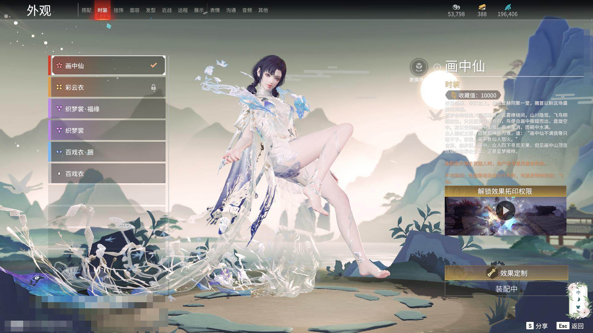Select the 音频 tab

pos(247,10)
